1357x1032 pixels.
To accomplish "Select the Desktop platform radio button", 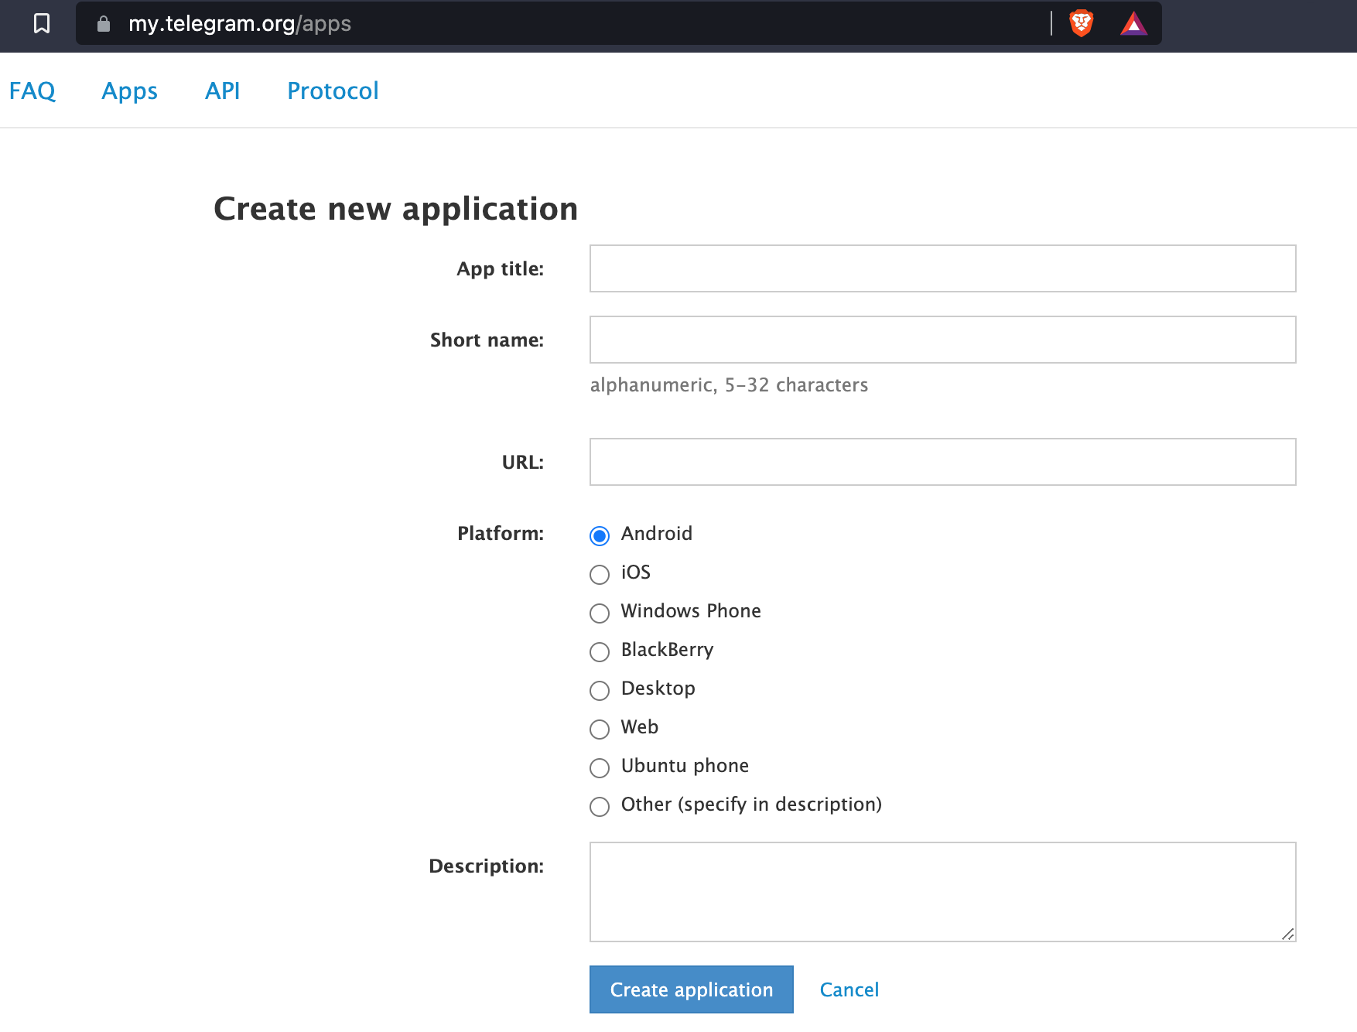I will pyautogui.click(x=600, y=690).
